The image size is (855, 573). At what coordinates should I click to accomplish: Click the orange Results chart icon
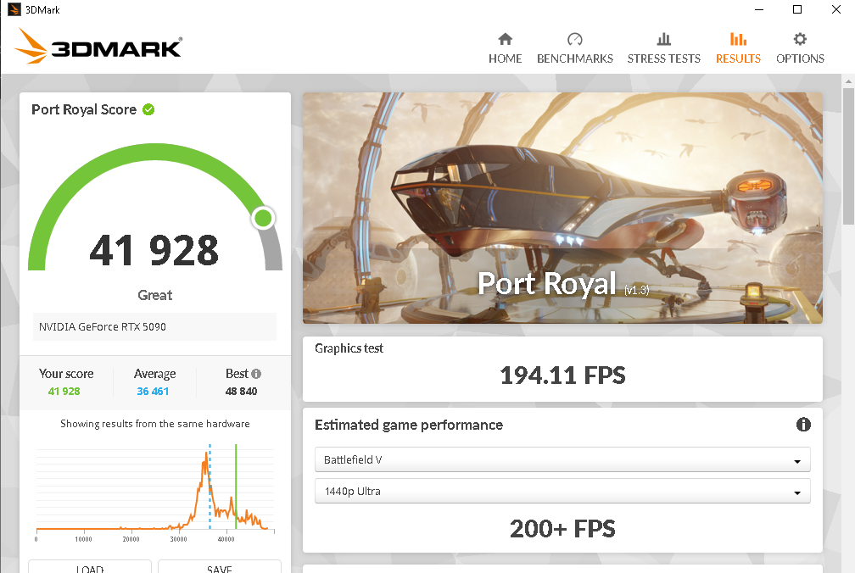[738, 38]
